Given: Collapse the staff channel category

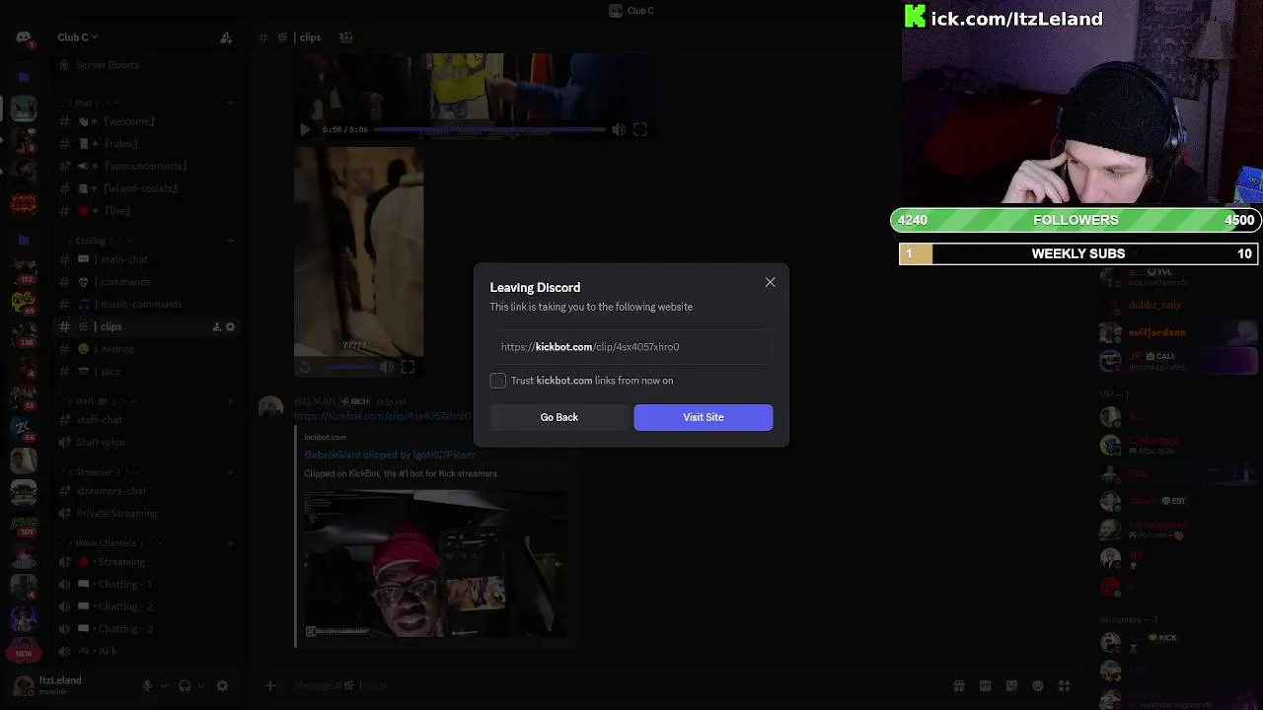Looking at the screenshot, I should click(97, 401).
